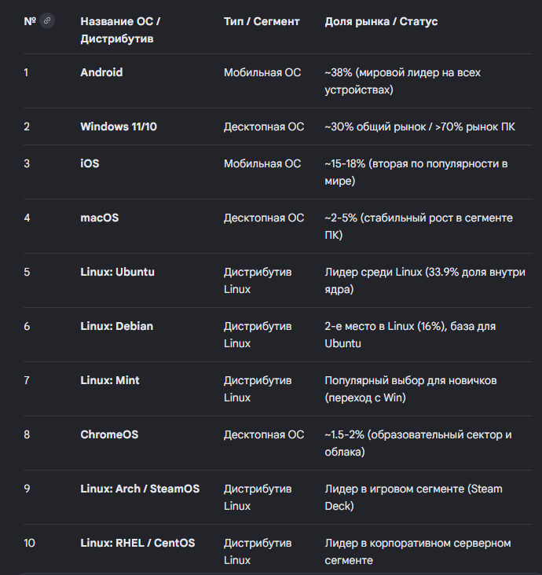Image resolution: width=542 pixels, height=575 pixels.
Task: Click the "Linux: Debian" name cell
Action: pyautogui.click(x=118, y=326)
